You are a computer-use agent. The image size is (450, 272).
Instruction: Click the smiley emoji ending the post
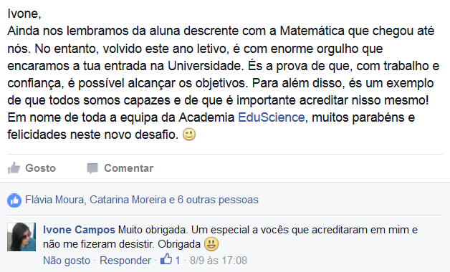coord(189,134)
